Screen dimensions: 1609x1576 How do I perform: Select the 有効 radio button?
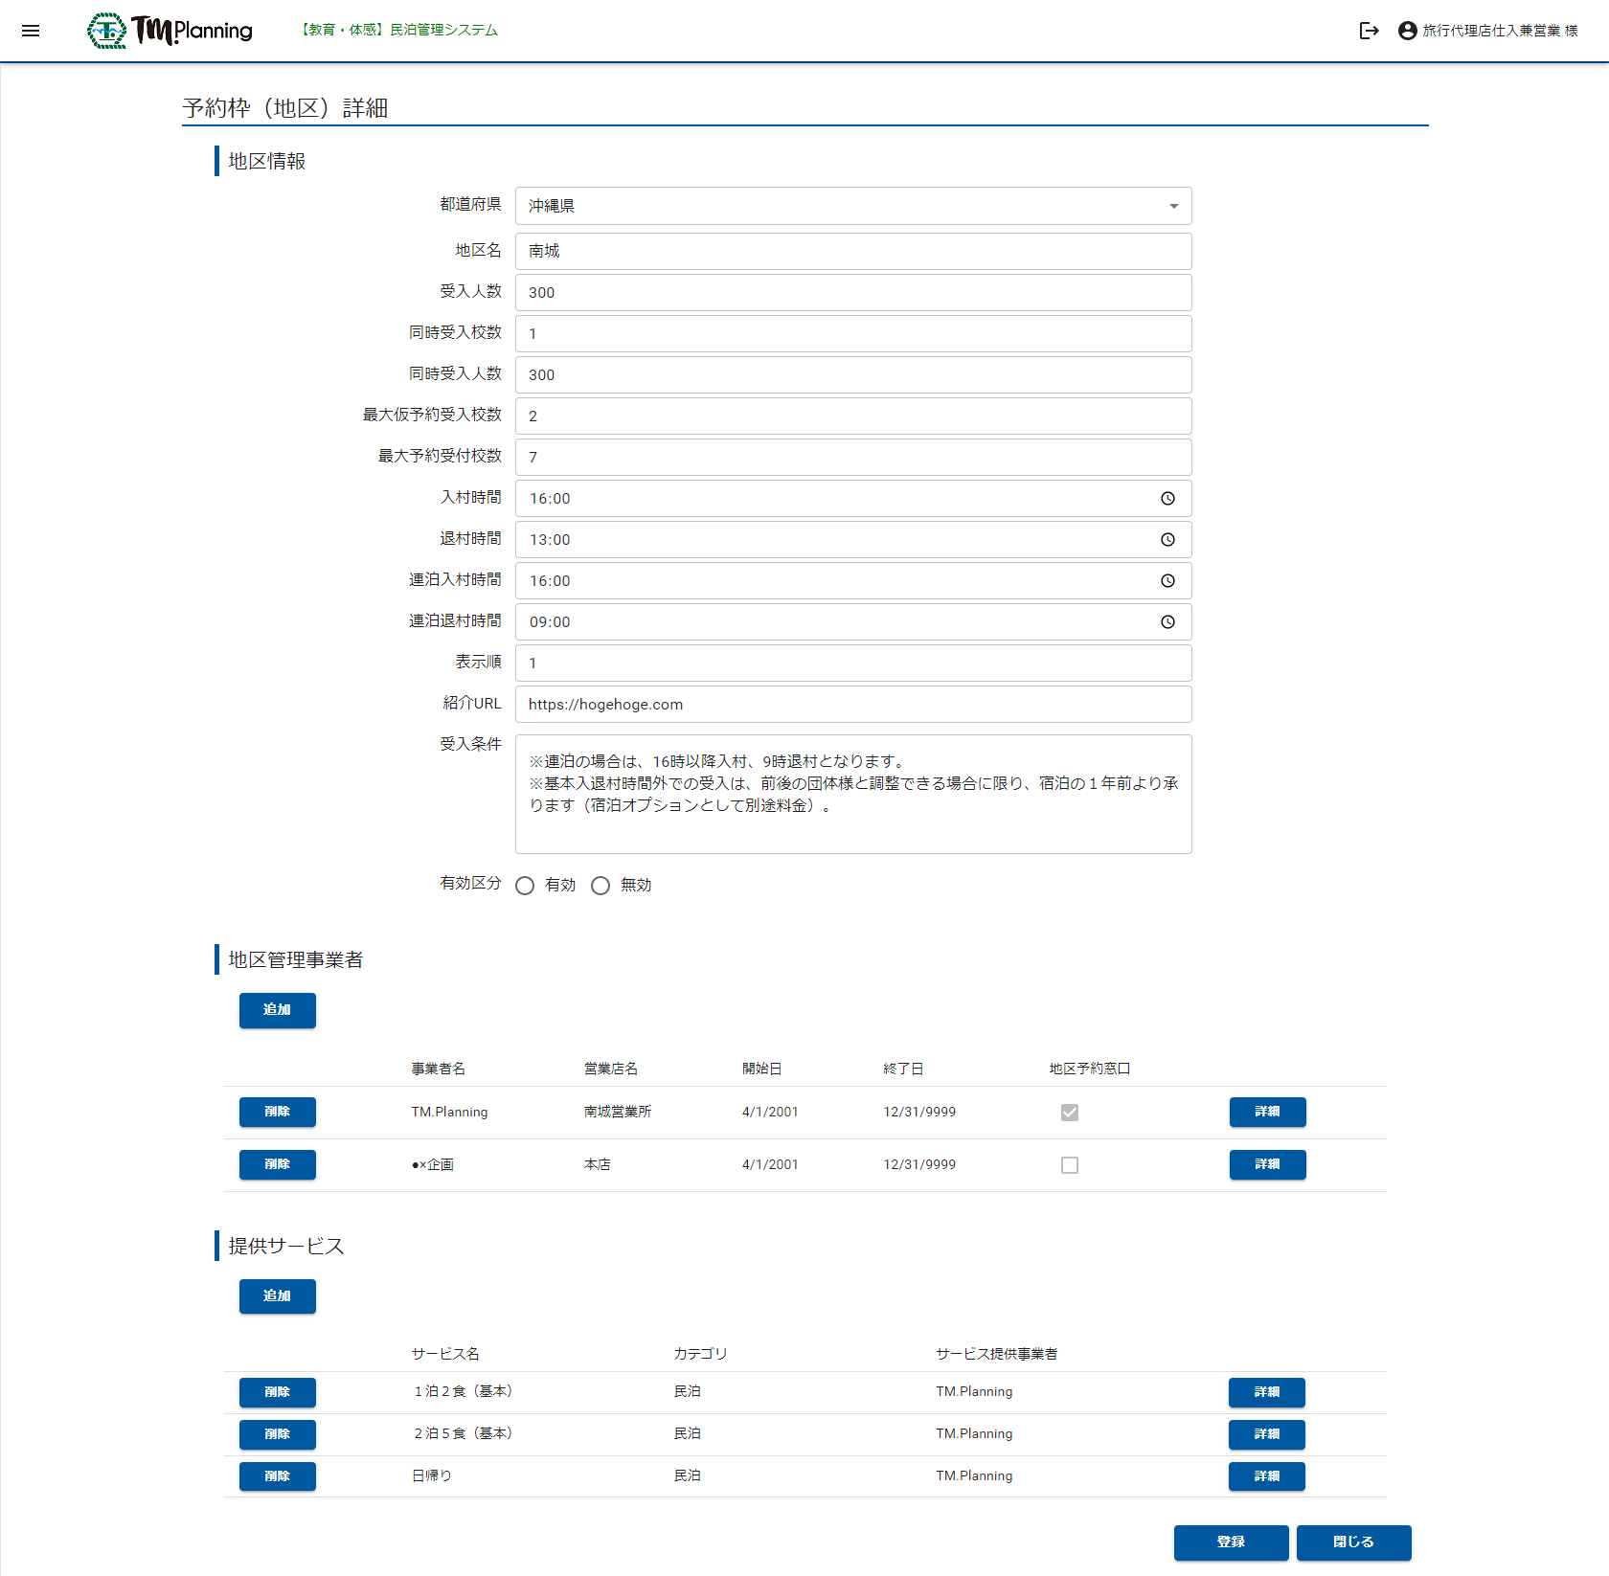click(525, 886)
